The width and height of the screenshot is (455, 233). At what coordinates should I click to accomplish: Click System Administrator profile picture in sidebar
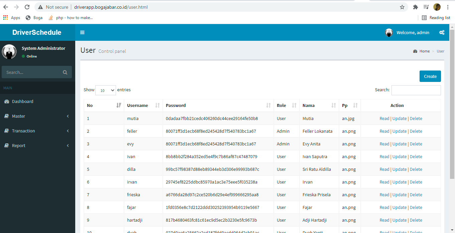point(9,52)
